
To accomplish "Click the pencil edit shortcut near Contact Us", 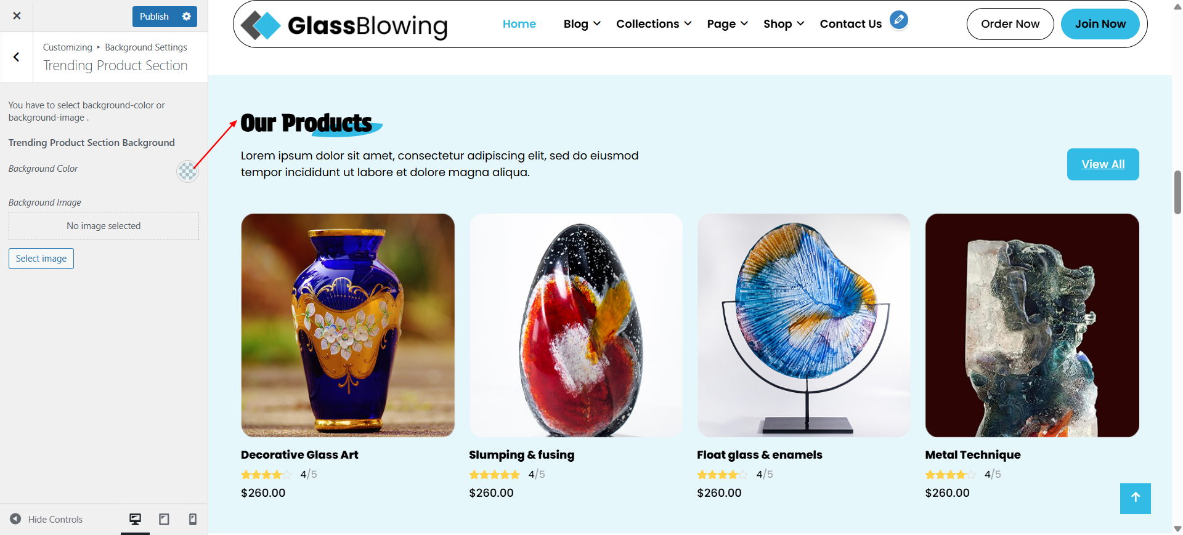I will [899, 20].
